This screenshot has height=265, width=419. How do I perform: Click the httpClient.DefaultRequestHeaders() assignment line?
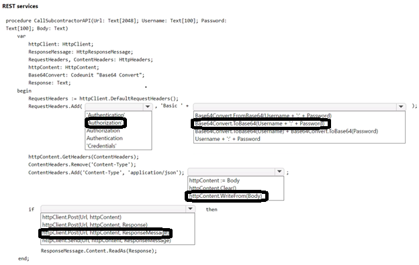[103, 99]
